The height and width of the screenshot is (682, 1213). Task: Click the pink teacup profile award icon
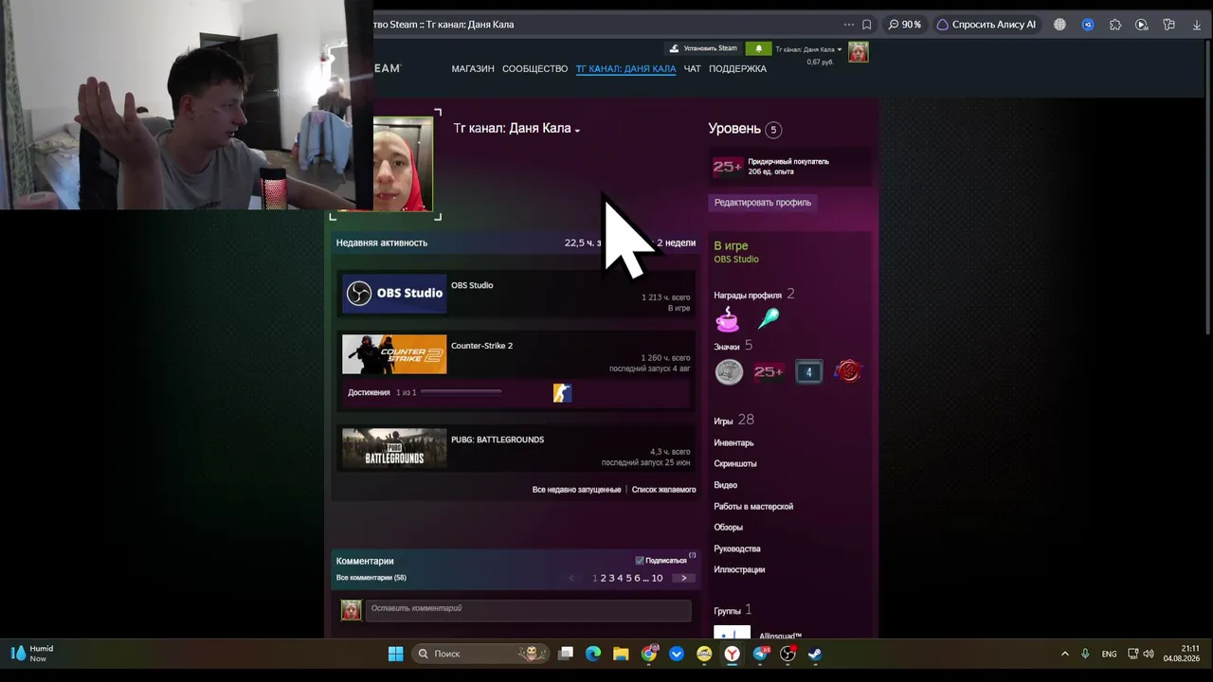click(x=727, y=319)
